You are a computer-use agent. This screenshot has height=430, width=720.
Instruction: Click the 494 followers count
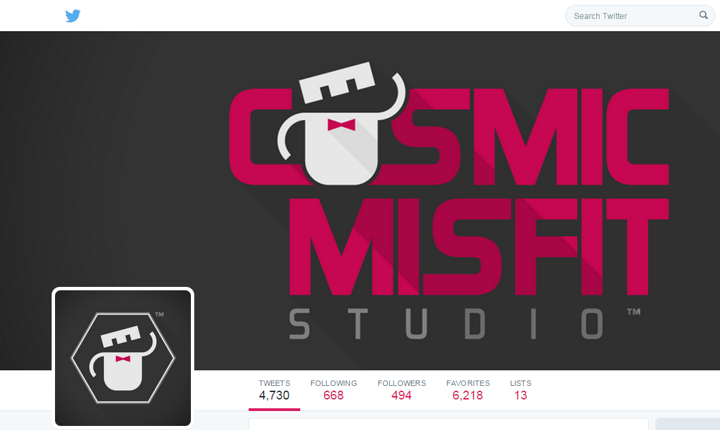point(401,395)
